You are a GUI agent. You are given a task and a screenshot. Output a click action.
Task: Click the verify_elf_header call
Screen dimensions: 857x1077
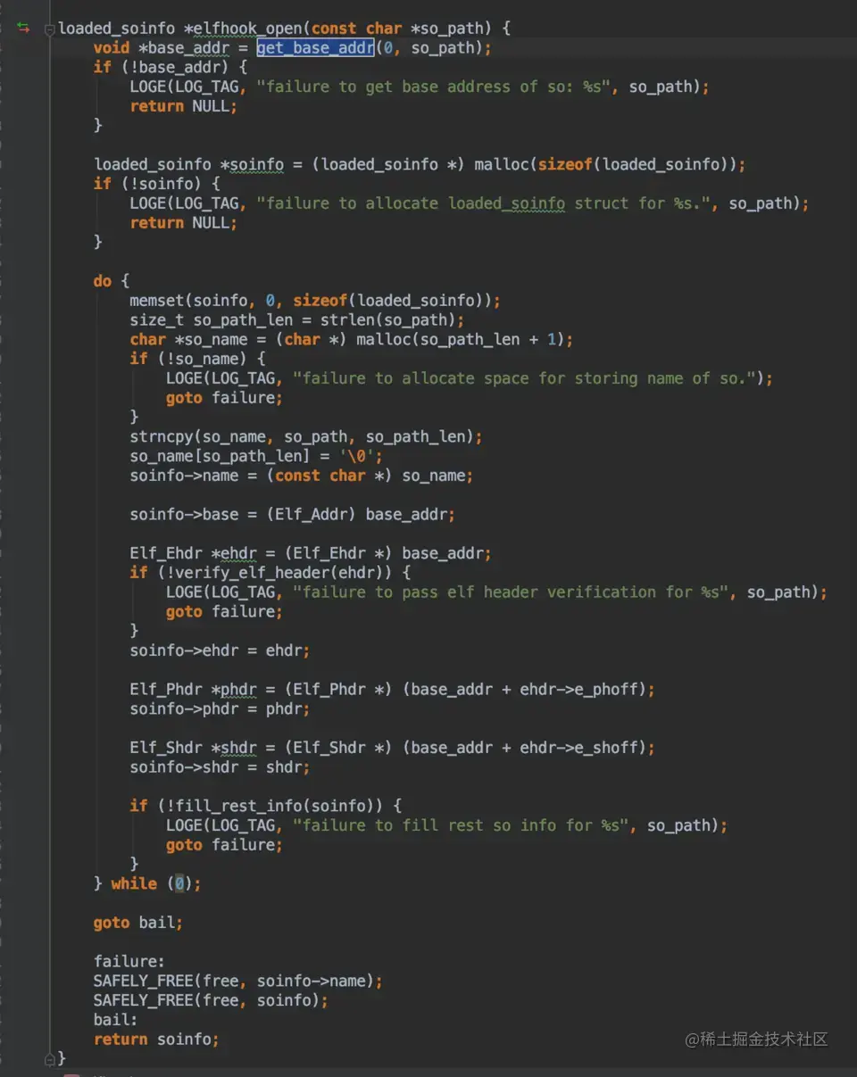point(279,573)
